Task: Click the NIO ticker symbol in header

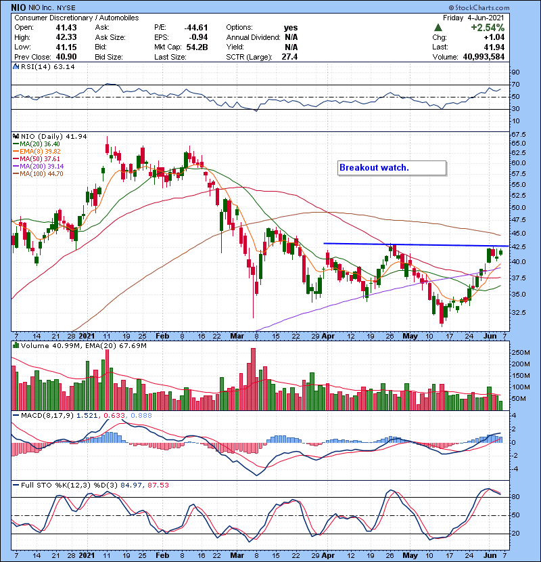Action: pyautogui.click(x=18, y=7)
